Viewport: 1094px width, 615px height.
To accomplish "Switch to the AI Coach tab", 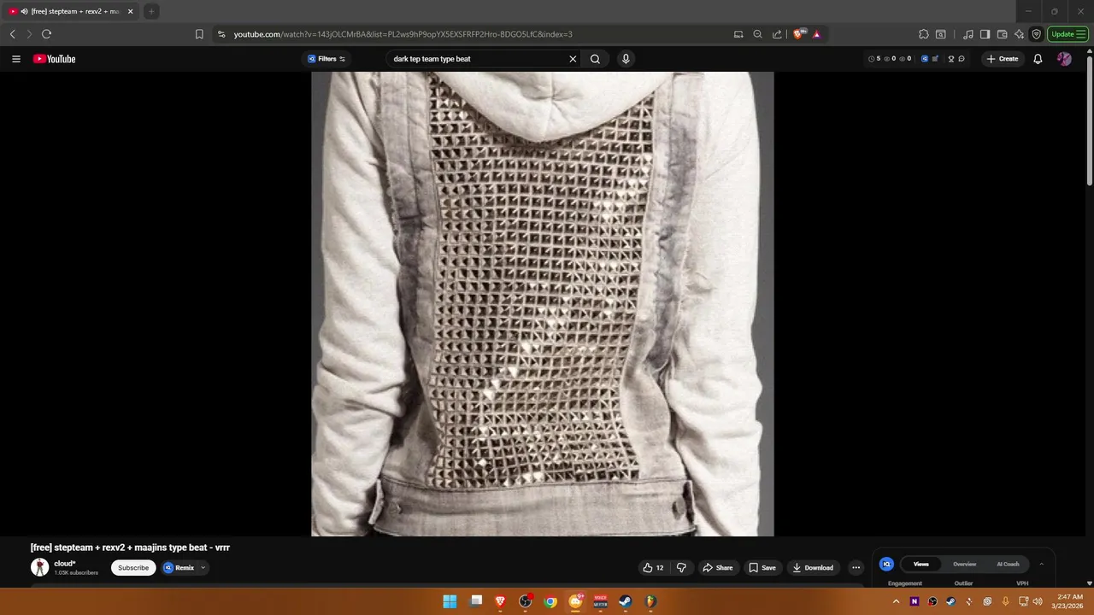I will (x=1008, y=564).
